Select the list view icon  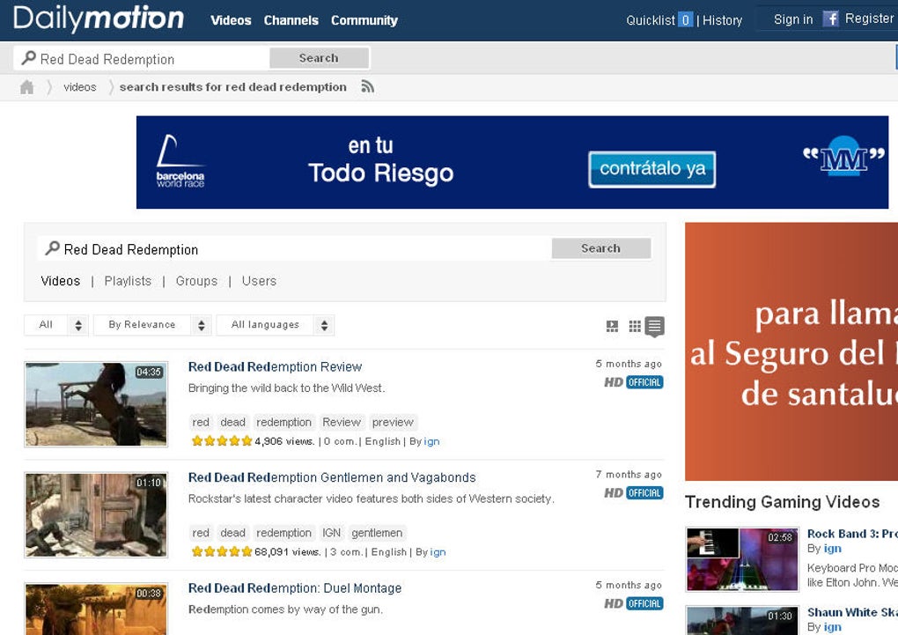[x=655, y=326]
